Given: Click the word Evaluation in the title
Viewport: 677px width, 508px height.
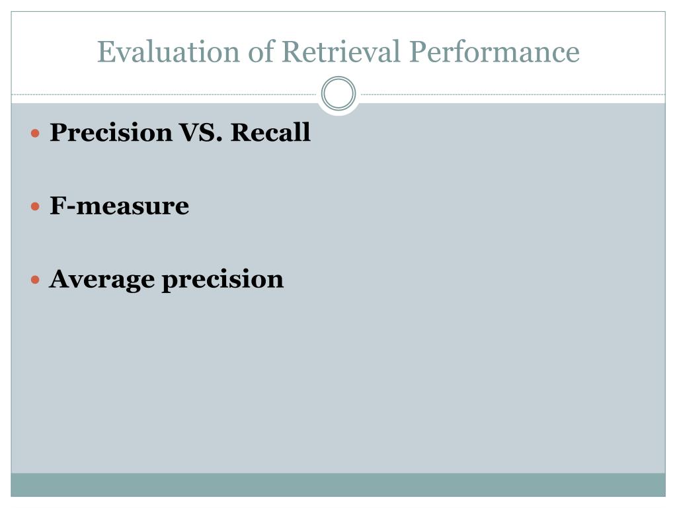Looking at the screenshot, I should 169,52.
